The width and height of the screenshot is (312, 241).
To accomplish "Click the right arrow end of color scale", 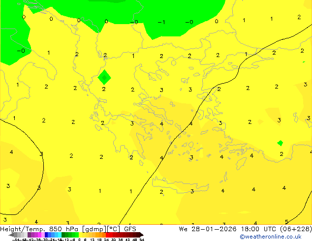I will click(x=141, y=235).
